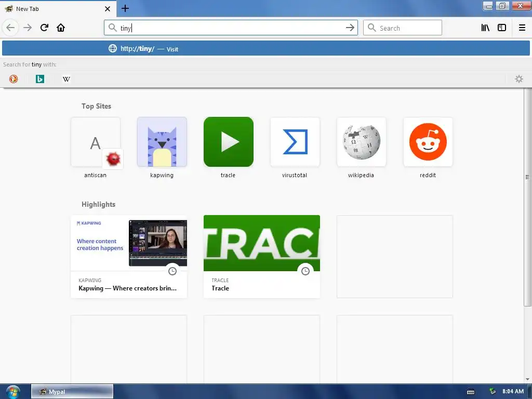Click the Tracle card history clock icon
This screenshot has height=399, width=532.
click(305, 271)
